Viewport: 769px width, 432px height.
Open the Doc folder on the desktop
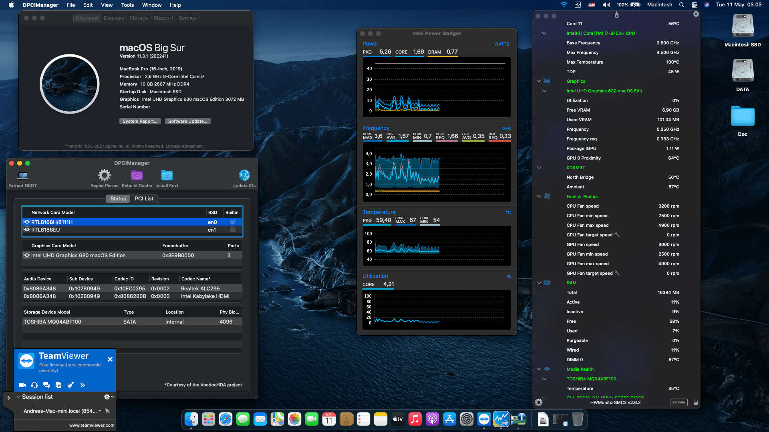point(743,121)
